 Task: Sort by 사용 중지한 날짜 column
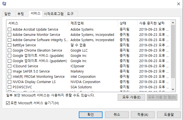[x=154, y=23]
